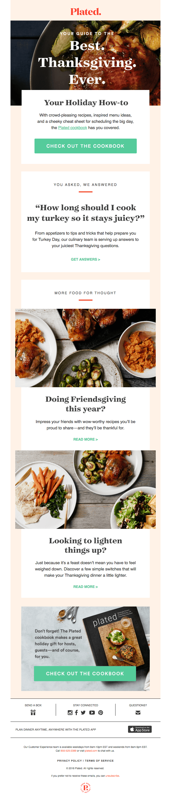Screen dimensions: 170x800
Task: Open Plated's Twitter profile via its icon
Action: pyautogui.click(x=83, y=713)
